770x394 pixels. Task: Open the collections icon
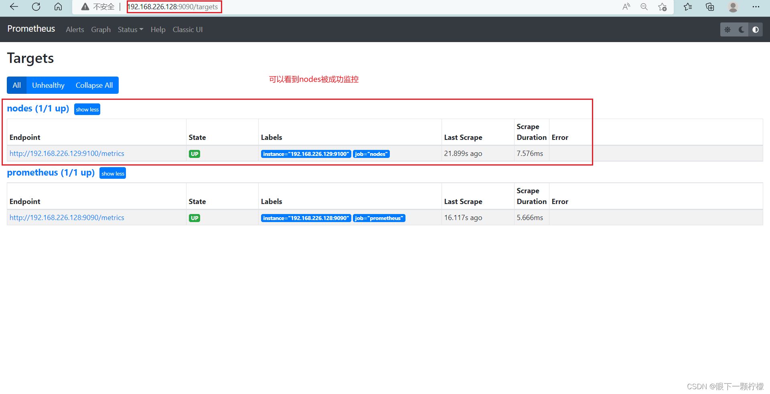tap(710, 7)
